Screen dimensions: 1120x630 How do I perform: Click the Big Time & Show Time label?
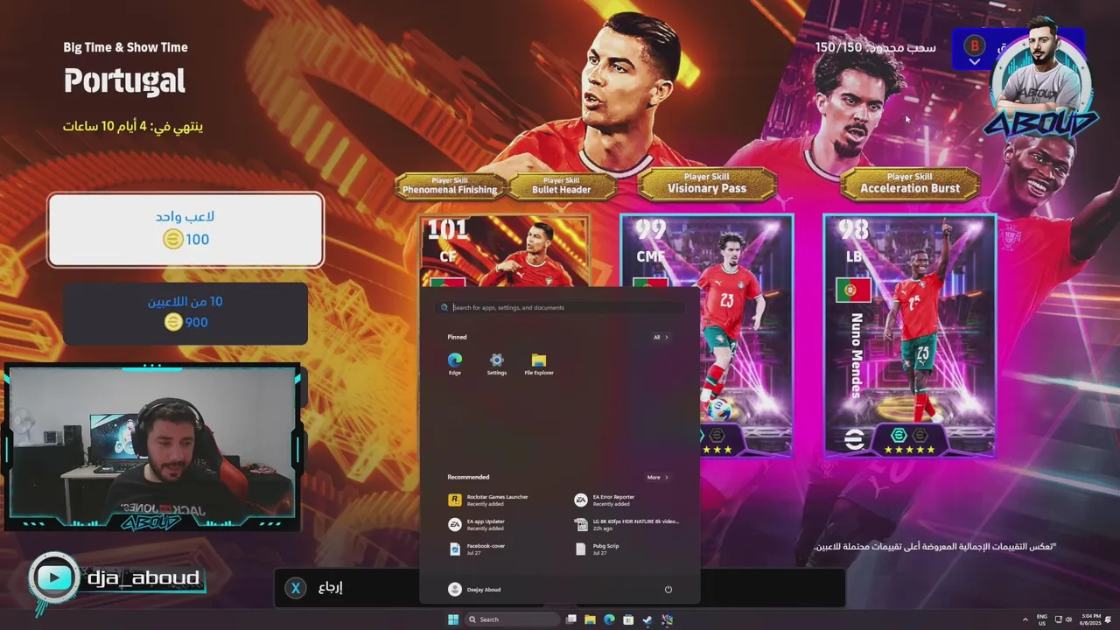125,47
